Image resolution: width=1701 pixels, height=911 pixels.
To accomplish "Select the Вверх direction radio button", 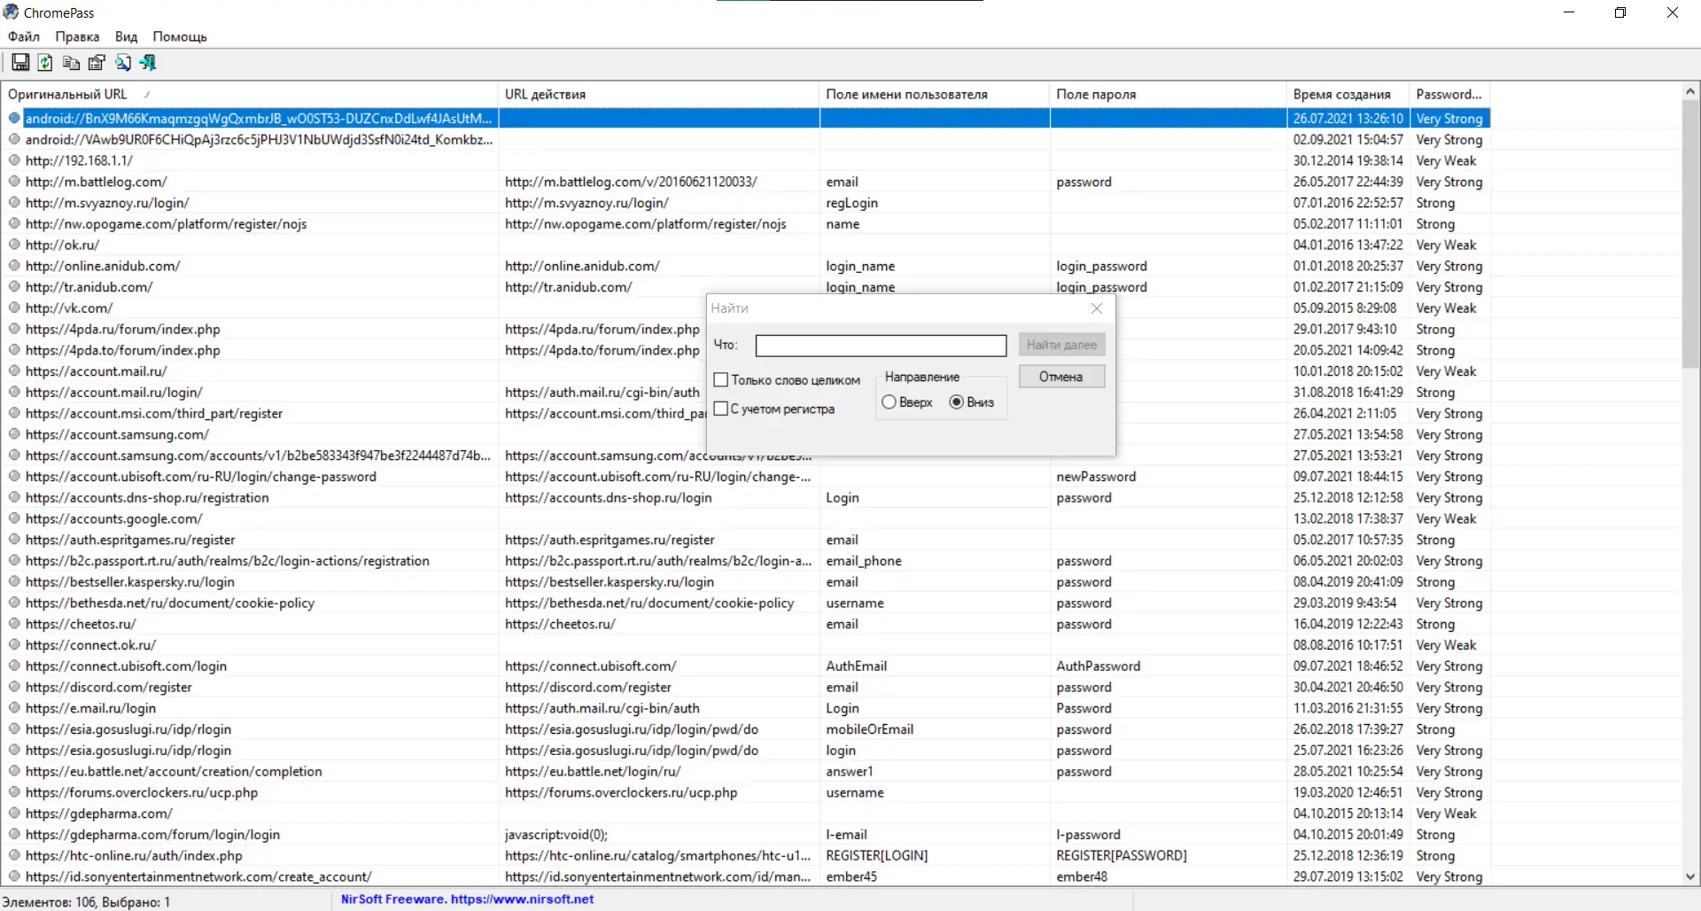I will point(889,402).
